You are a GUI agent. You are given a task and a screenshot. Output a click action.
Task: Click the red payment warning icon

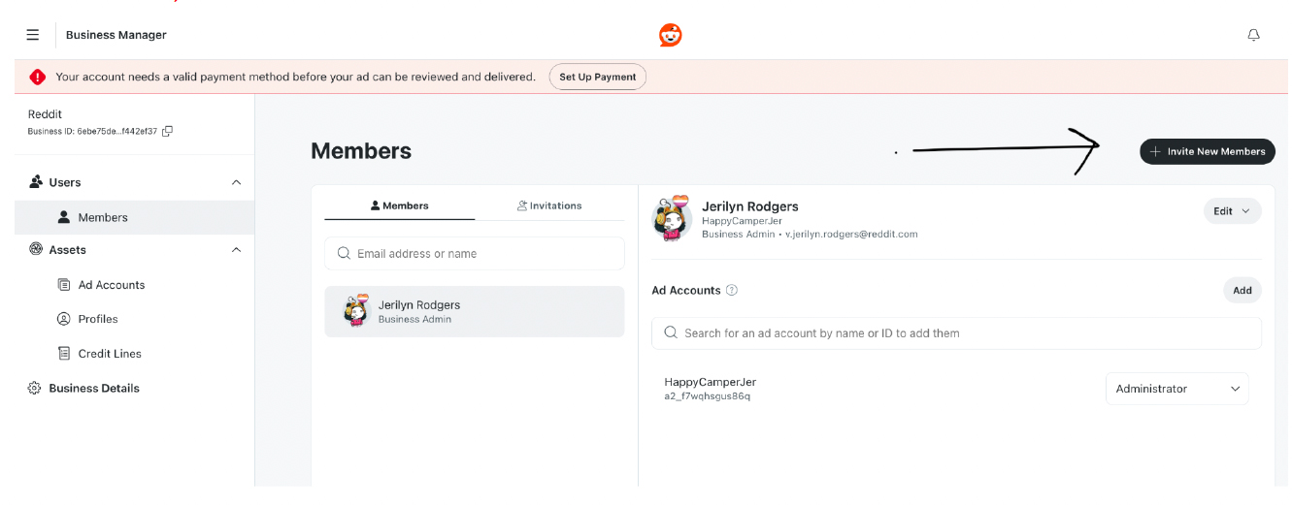pos(38,77)
